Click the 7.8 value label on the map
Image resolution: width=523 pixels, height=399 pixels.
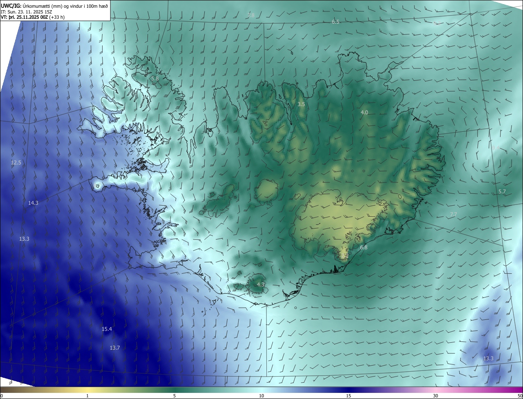coord(251,15)
